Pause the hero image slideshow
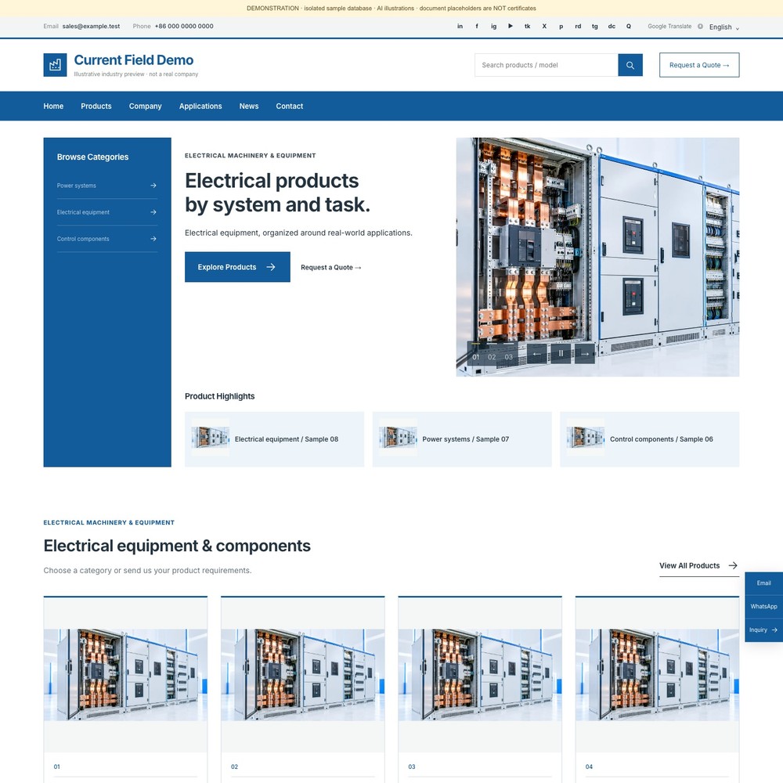Viewport: 783px width, 783px height. (561, 354)
